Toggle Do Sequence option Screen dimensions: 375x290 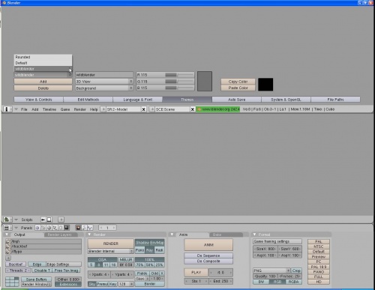(208, 256)
